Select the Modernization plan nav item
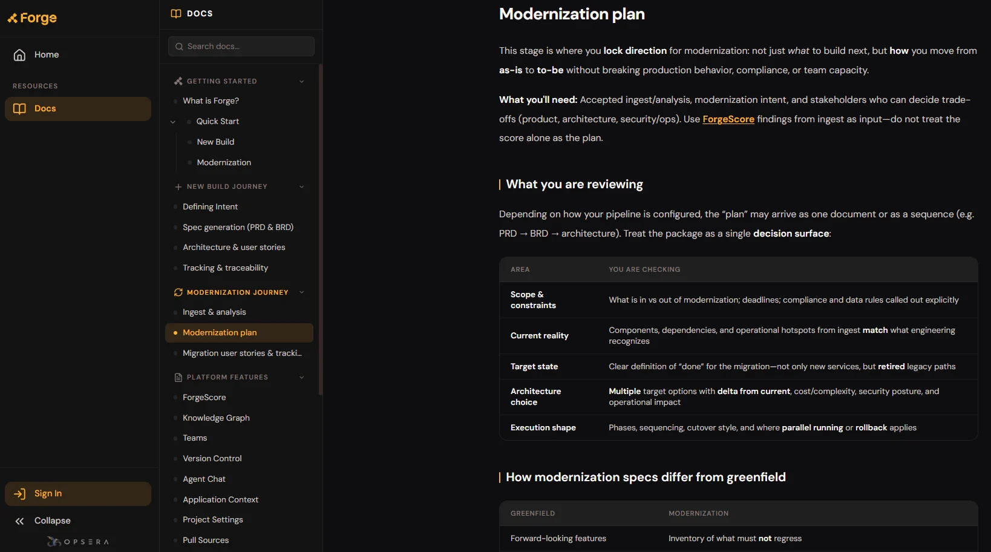The image size is (991, 552). tap(239, 333)
